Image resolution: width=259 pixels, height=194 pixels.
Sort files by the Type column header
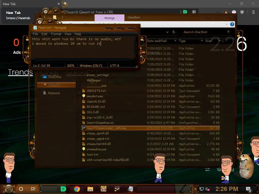tap(182, 41)
